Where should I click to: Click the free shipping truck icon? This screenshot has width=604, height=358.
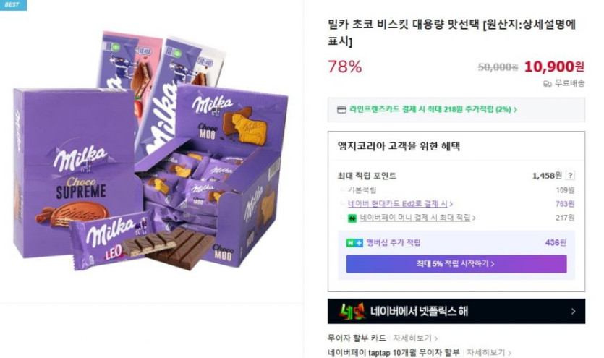pos(548,84)
